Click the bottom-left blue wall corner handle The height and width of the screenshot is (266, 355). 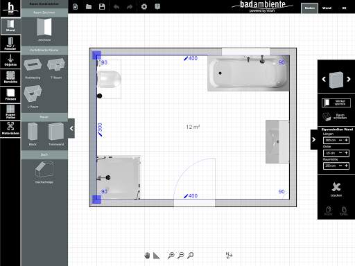click(97, 199)
